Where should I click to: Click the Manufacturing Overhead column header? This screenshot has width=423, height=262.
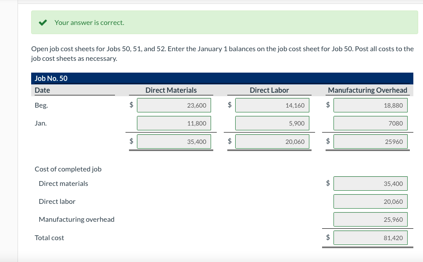368,90
